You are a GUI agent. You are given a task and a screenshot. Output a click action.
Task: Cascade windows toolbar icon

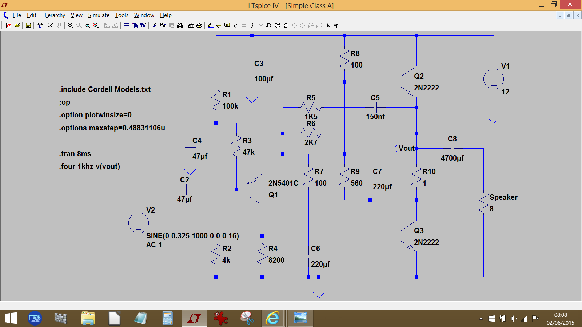[x=135, y=25]
